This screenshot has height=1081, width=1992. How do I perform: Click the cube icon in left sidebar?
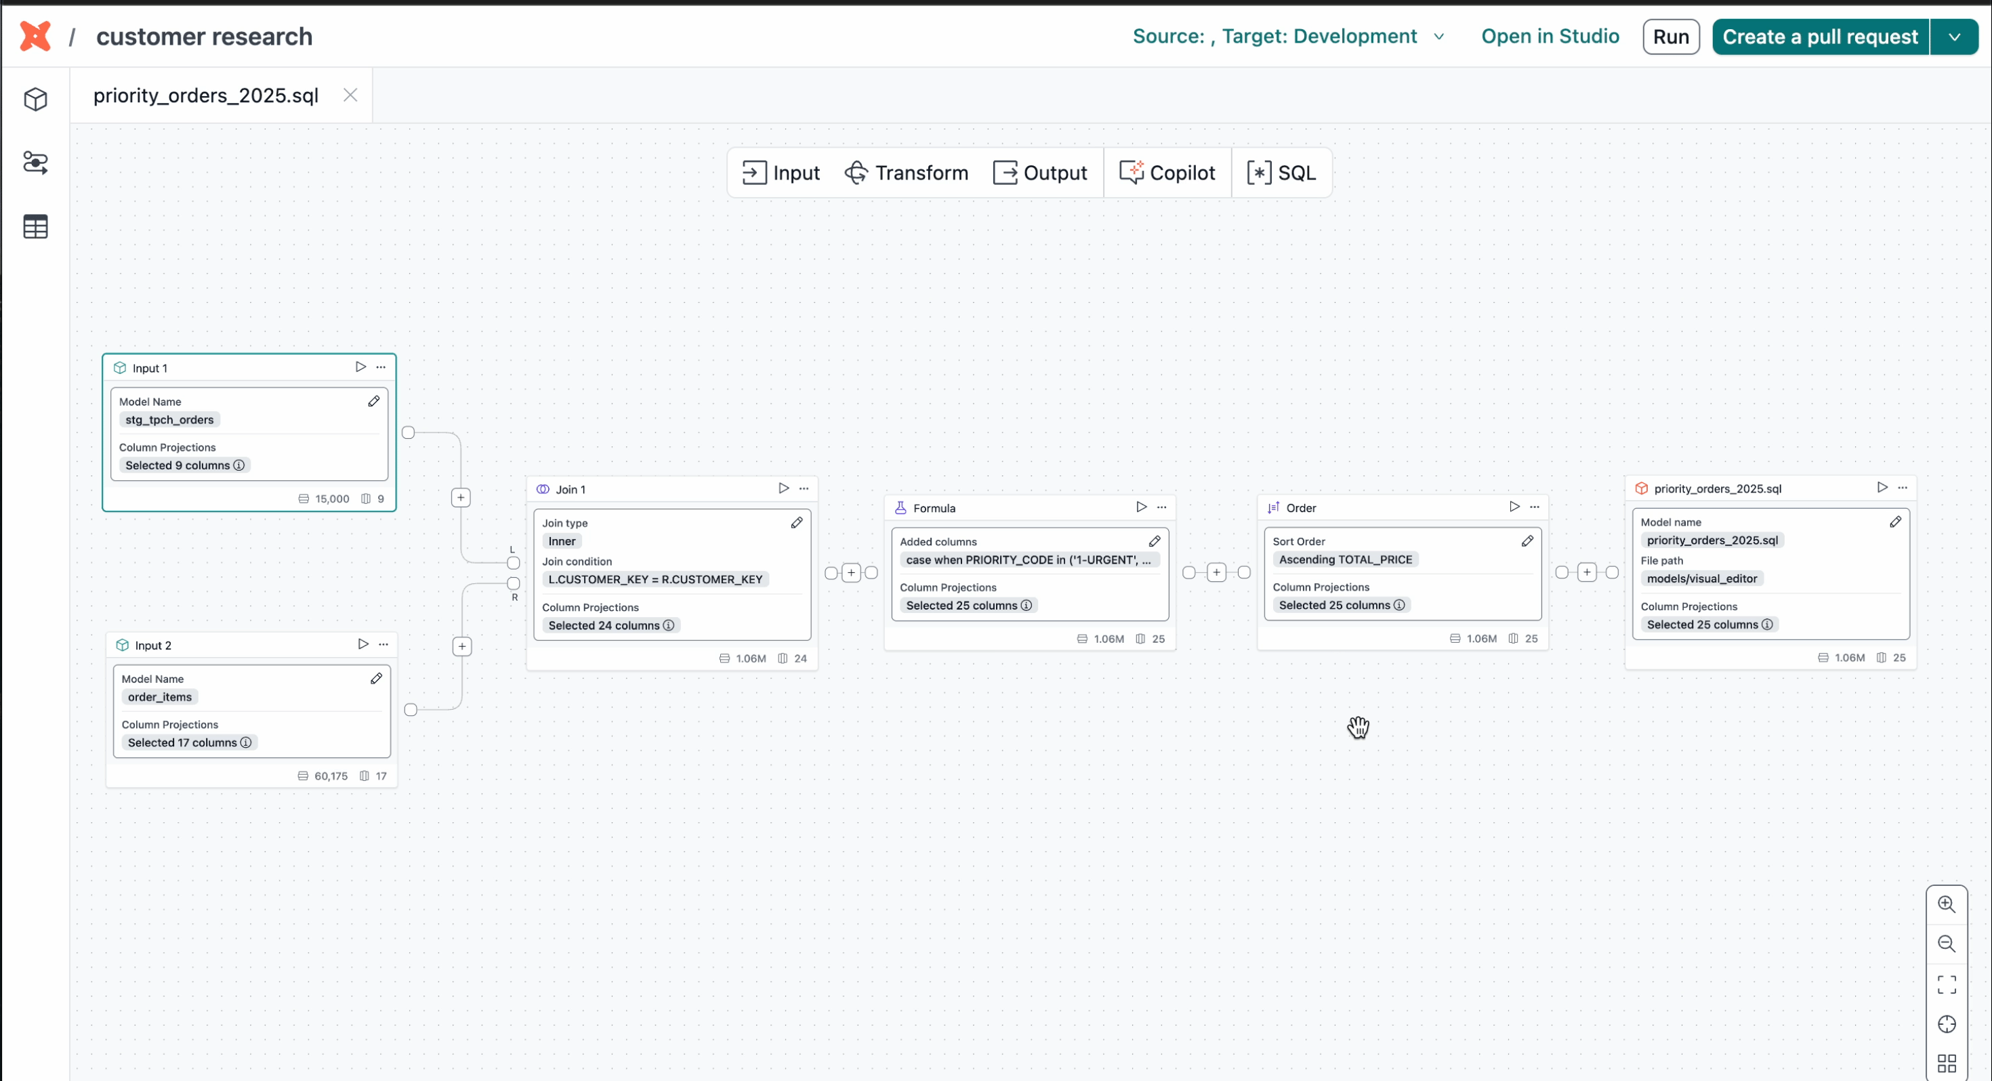35,99
